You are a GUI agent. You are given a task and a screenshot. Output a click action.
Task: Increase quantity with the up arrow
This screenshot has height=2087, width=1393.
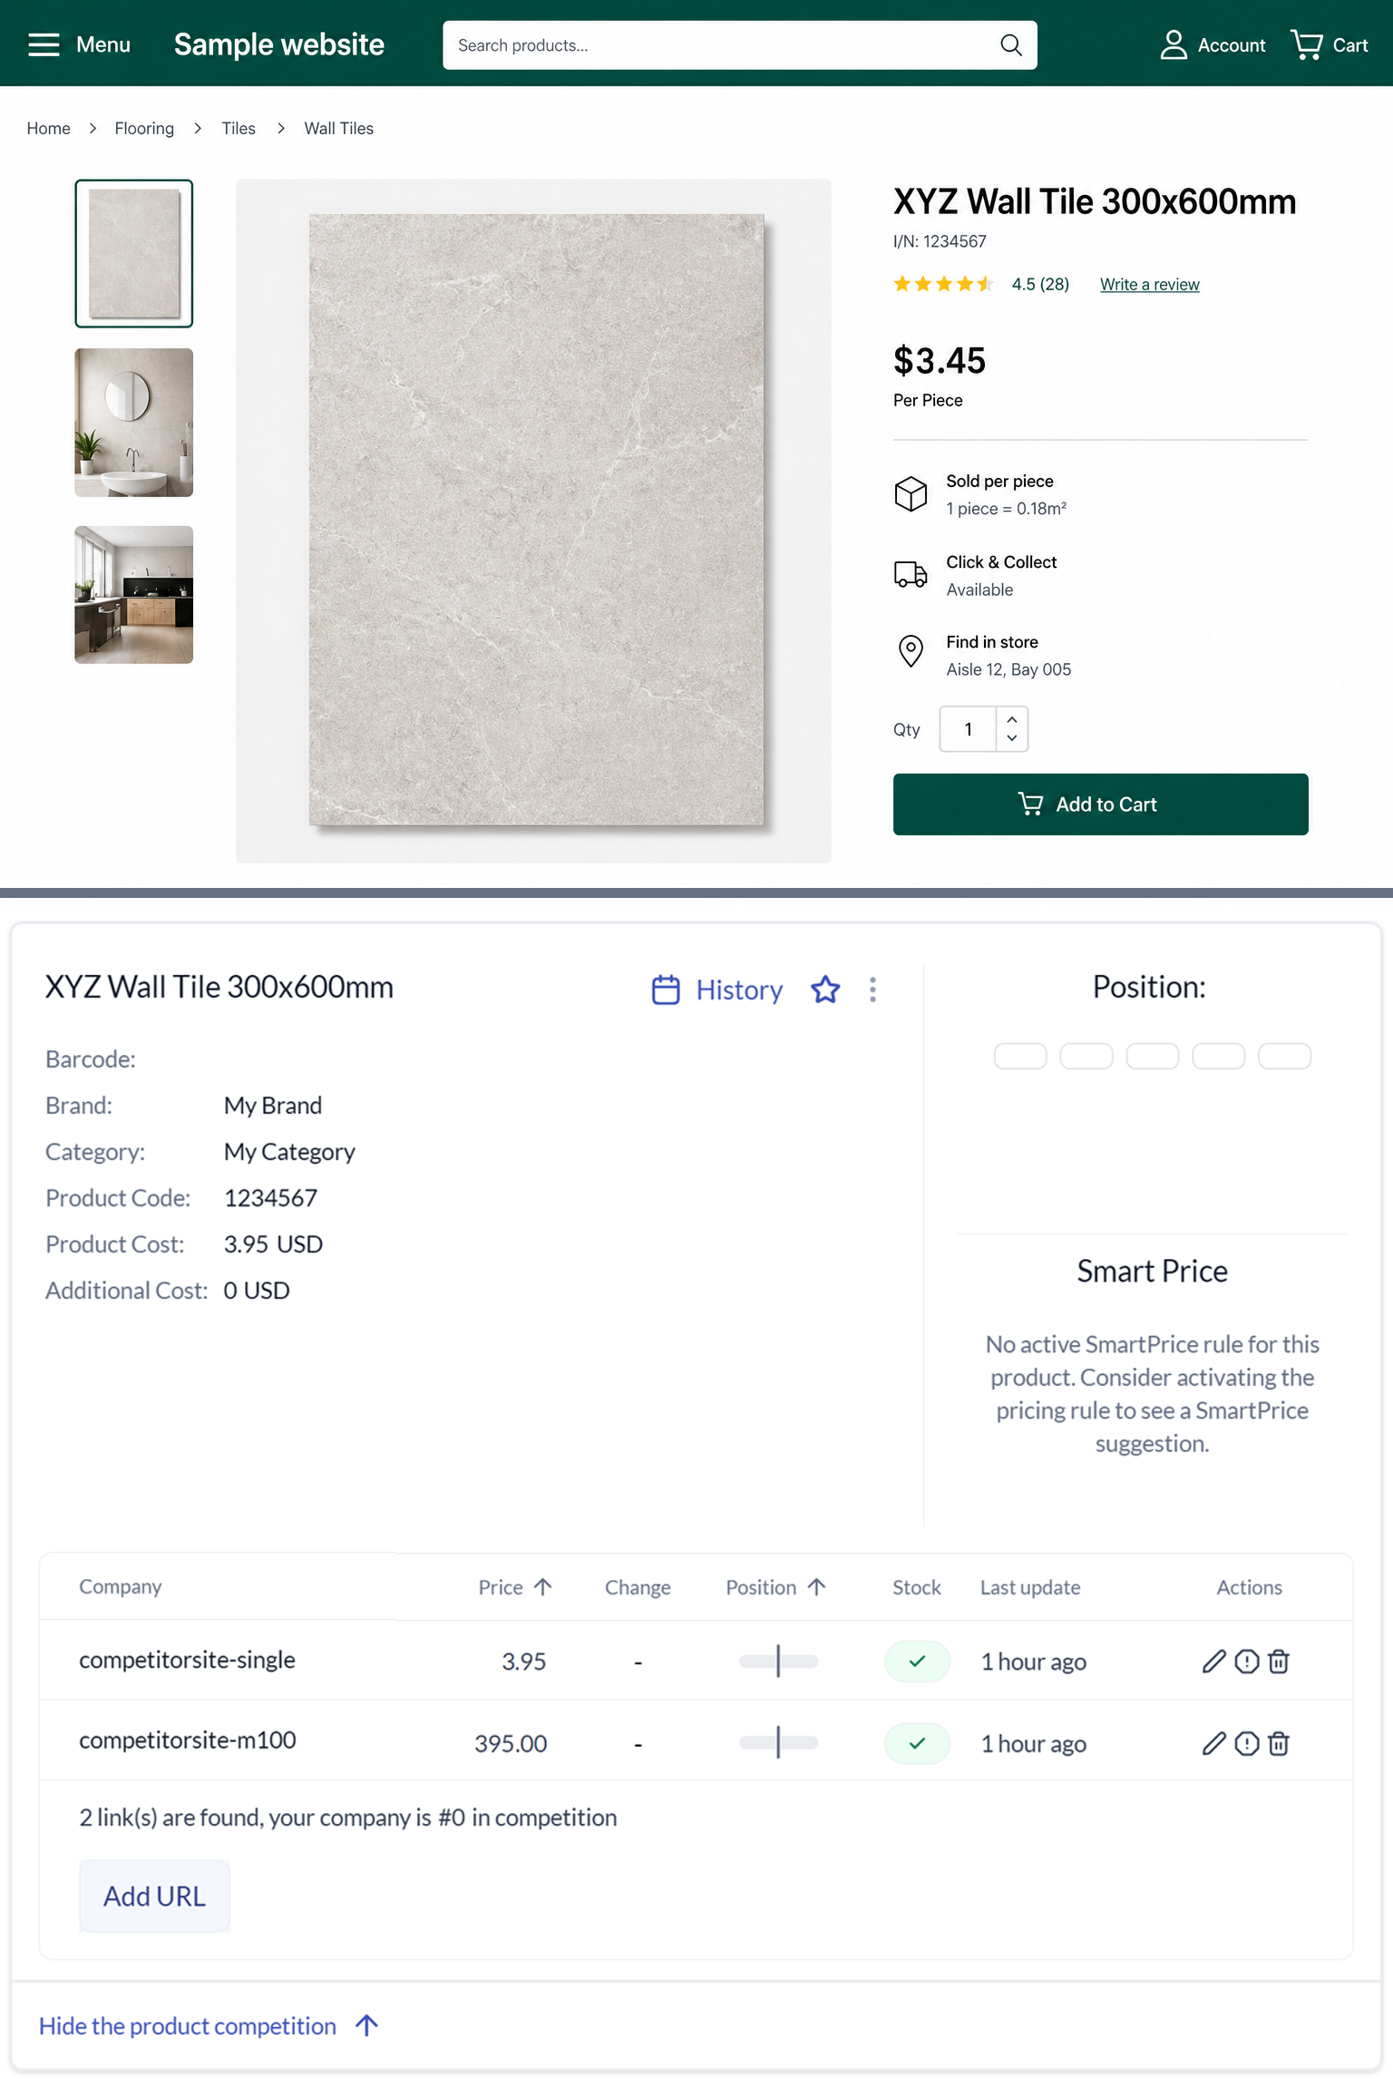(1012, 718)
